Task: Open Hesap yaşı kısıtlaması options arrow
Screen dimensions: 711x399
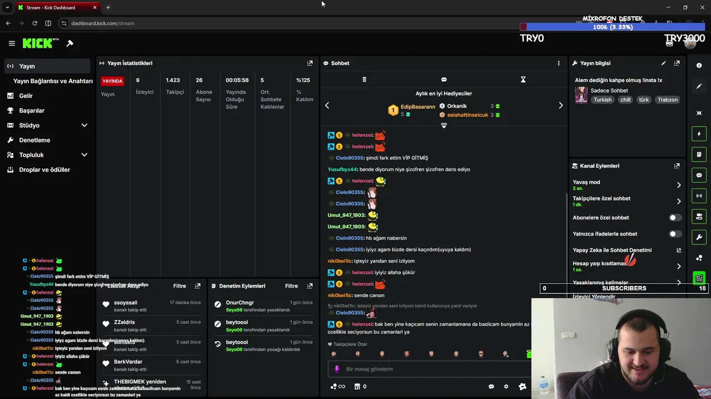Action: 678,267
